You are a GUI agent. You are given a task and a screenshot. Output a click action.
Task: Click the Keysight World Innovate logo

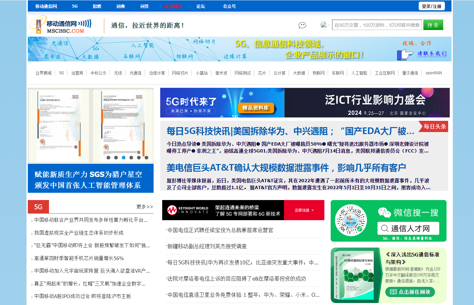coord(188,210)
